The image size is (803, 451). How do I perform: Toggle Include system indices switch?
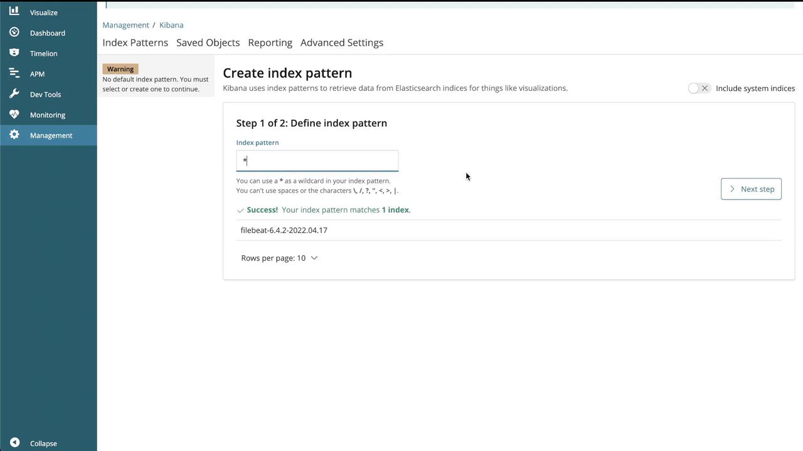(699, 88)
